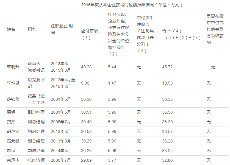Select the name 高元峰
Viewport: 230px width, 165px height.
tap(13, 141)
